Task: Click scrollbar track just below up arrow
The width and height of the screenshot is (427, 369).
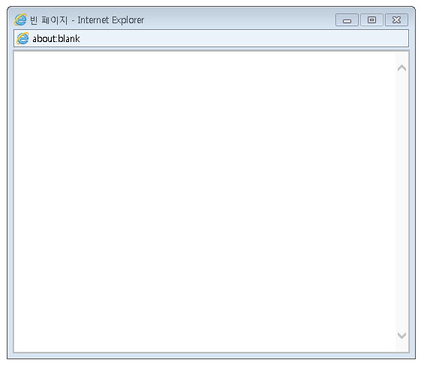Action: click(x=401, y=79)
